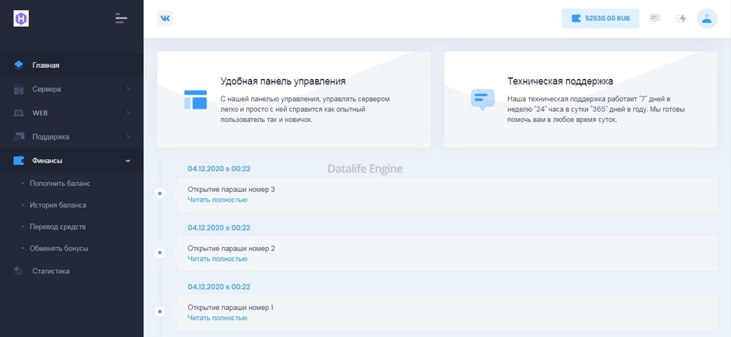Viewport: 731px width, 337px height.
Task: Click timeline dot for news номер 3
Action: click(x=160, y=194)
